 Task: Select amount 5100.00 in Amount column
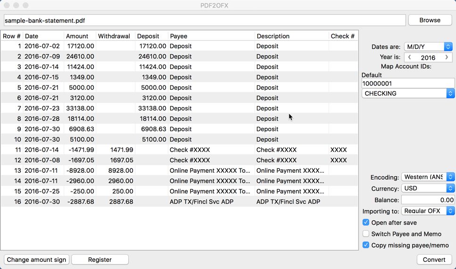(82, 139)
